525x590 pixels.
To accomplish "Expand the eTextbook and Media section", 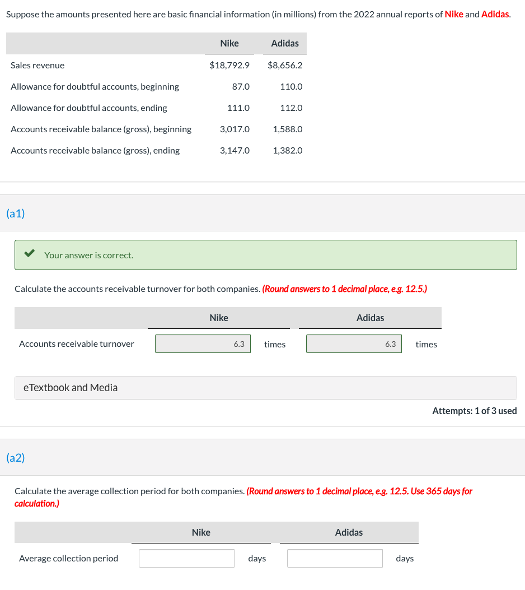I will 266,388.
